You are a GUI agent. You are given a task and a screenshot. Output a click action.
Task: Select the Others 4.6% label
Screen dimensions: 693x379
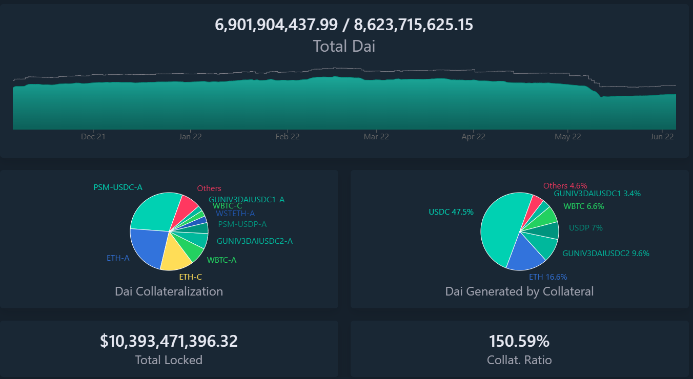565,186
